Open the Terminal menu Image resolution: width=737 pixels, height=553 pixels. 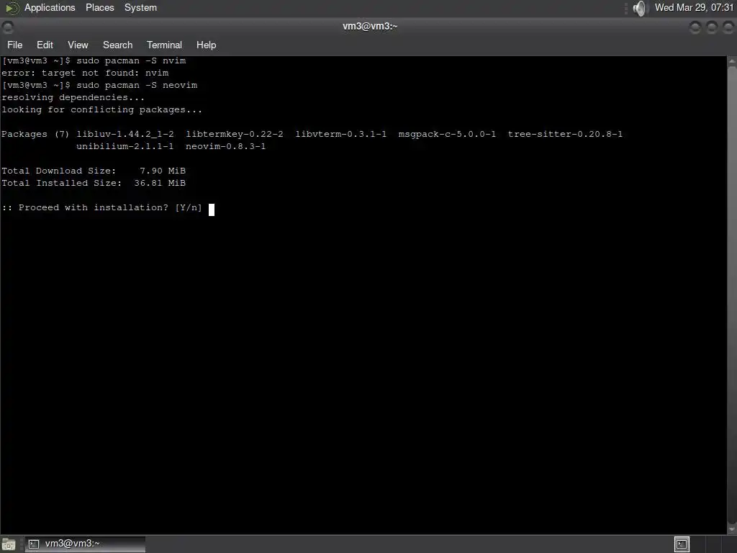164,45
